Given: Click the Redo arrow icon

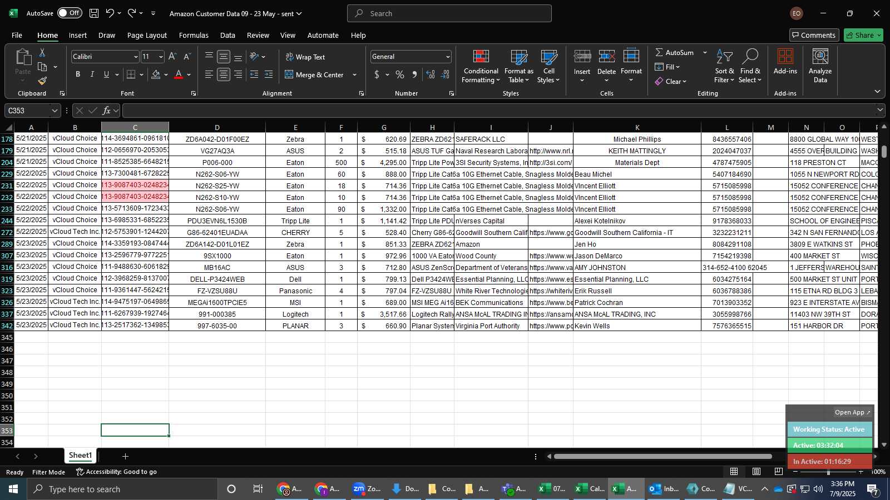Looking at the screenshot, I should pos(132,13).
